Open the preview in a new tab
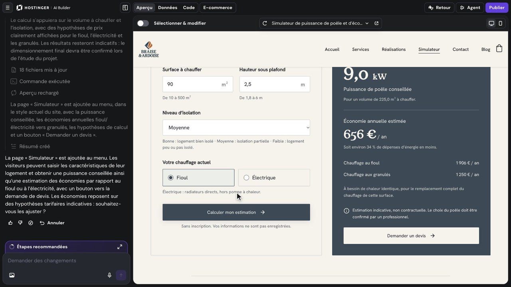The image size is (511, 287). pyautogui.click(x=376, y=23)
